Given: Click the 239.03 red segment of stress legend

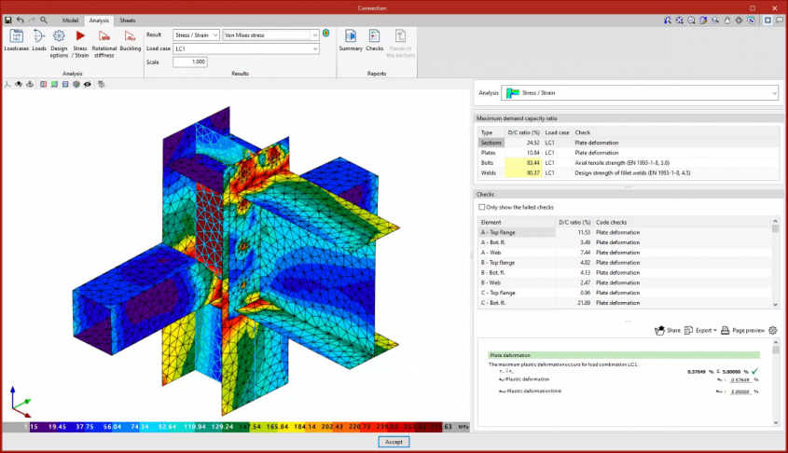Looking at the screenshot, I should 387,427.
